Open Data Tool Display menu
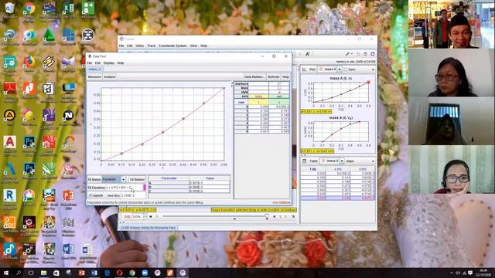495x278 pixels. click(109, 63)
